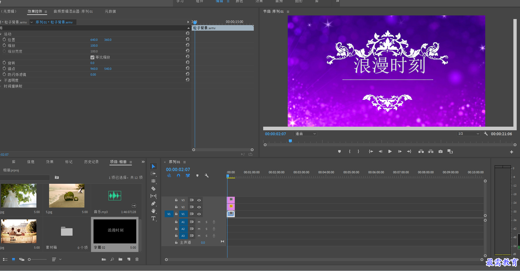Go to Out point in Program monitor
The image size is (520, 271).
click(409, 152)
